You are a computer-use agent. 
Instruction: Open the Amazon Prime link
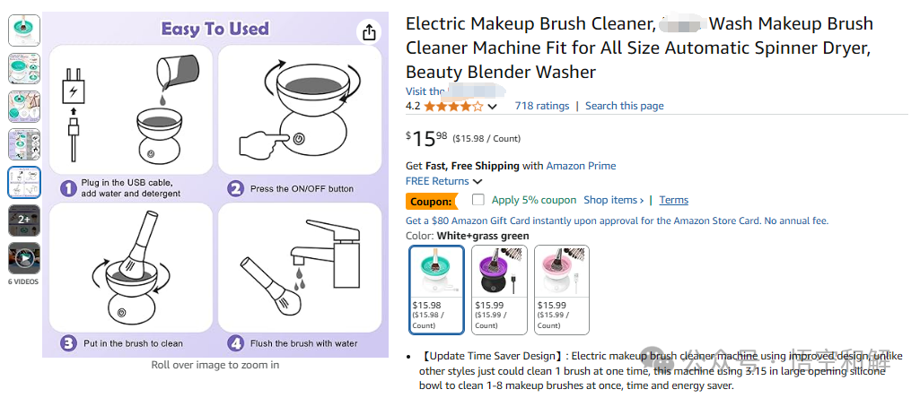pyautogui.click(x=581, y=166)
